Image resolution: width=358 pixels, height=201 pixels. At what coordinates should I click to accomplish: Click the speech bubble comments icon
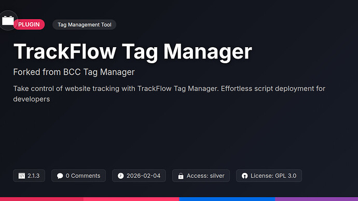(60, 176)
